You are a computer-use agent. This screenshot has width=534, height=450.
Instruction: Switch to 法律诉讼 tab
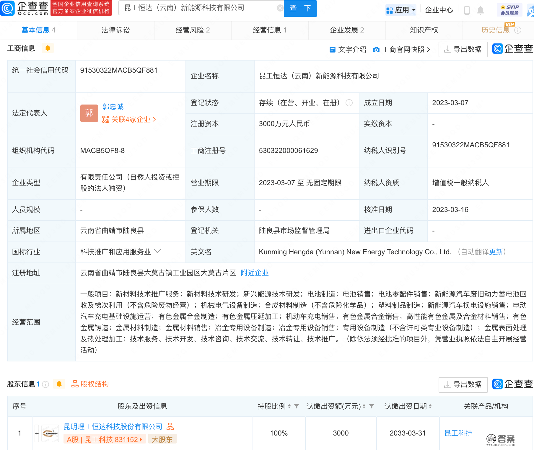click(115, 30)
